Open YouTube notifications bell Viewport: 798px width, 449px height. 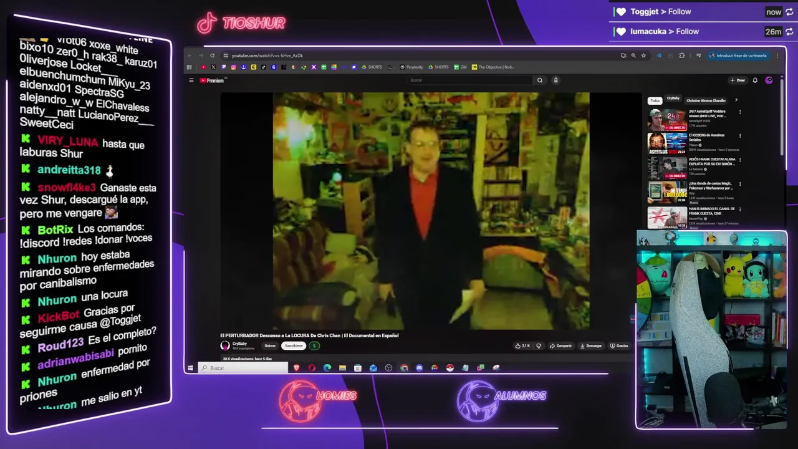coord(755,80)
